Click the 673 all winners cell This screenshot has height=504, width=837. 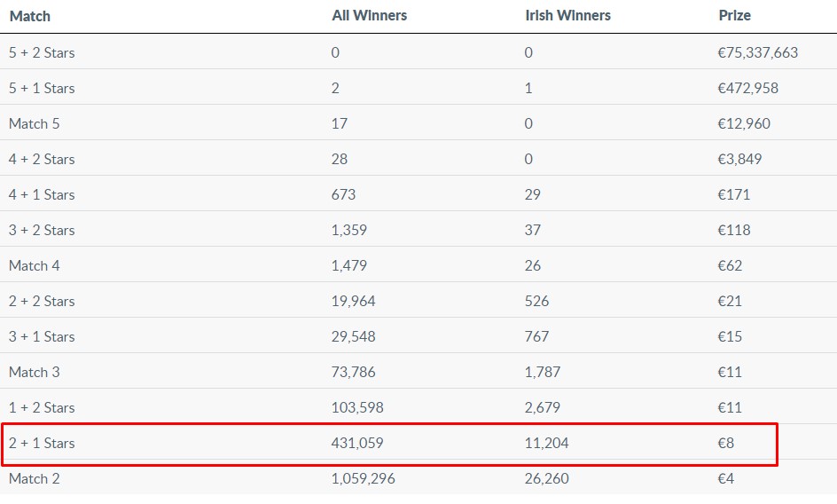344,194
